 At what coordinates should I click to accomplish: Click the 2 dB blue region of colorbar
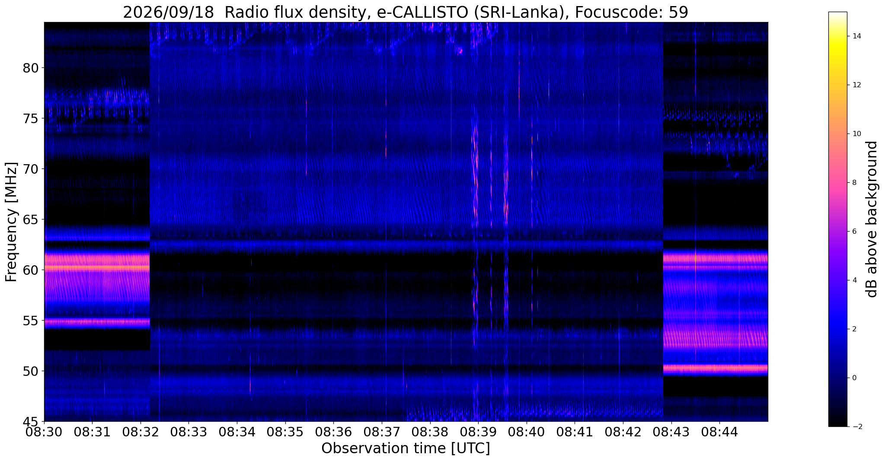tap(837, 329)
